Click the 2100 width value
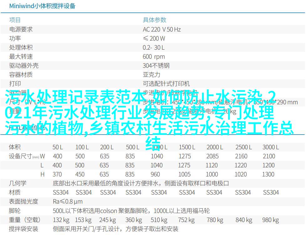Image resolution: width=306 pixels, height=237 pixels. (269, 156)
